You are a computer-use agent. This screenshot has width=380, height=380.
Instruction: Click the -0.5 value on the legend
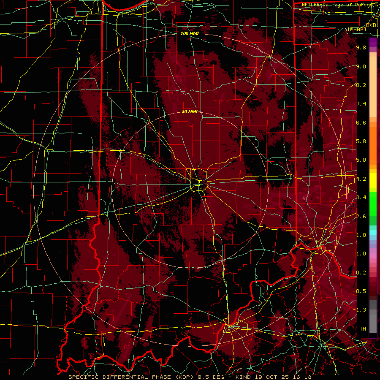pyautogui.click(x=359, y=291)
